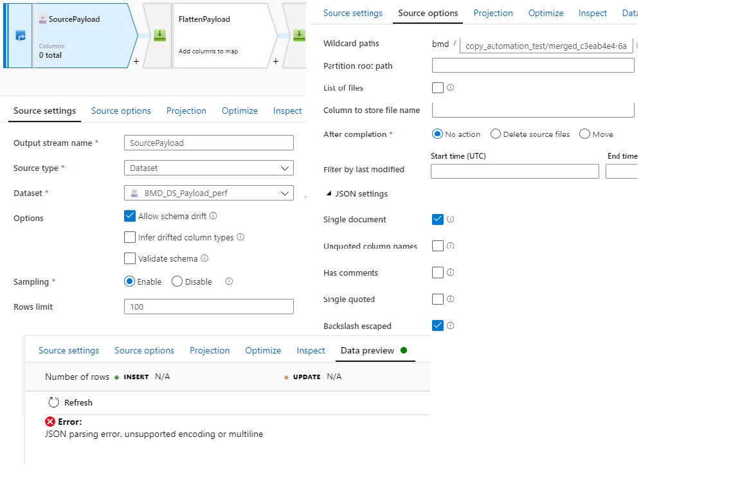The height and width of the screenshot is (482, 740).
Task: Click info icon next to Allow schema drift
Action: click(213, 216)
